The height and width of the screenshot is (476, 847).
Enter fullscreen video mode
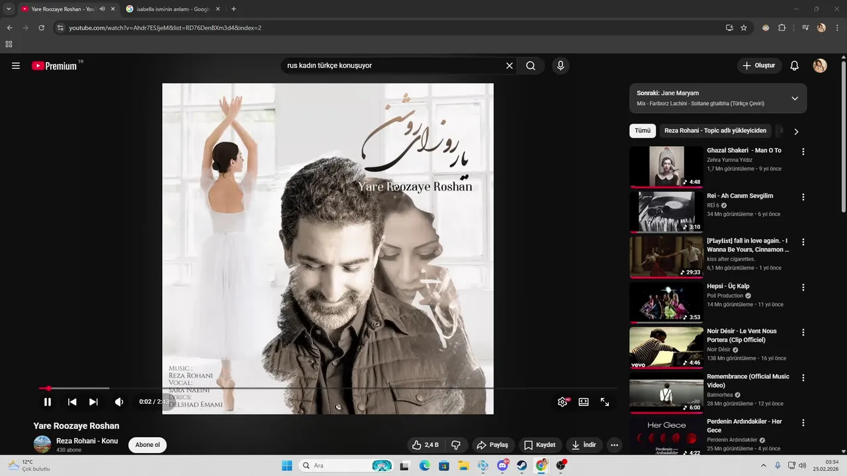605,402
